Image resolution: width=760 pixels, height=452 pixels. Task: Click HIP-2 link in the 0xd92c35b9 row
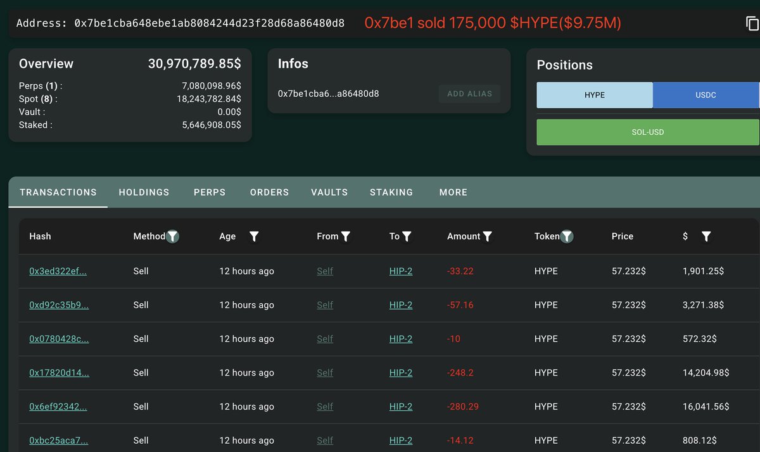pos(401,305)
